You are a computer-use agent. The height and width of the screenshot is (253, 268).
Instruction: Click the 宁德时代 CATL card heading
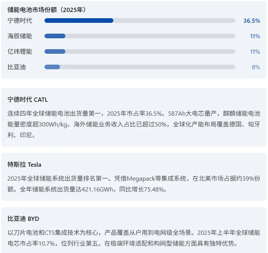point(28,99)
